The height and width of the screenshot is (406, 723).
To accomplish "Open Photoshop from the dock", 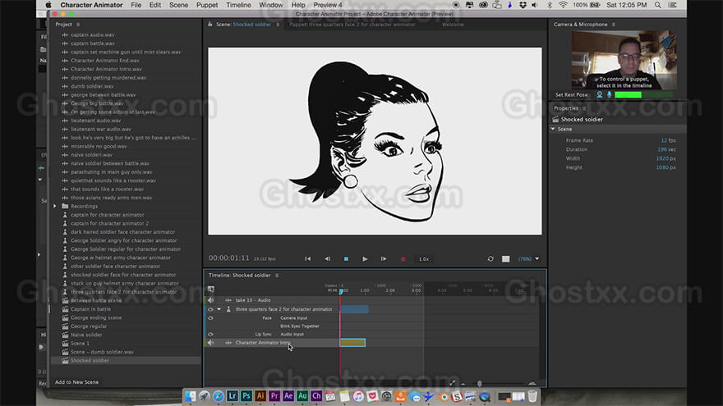I will pos(246,395).
